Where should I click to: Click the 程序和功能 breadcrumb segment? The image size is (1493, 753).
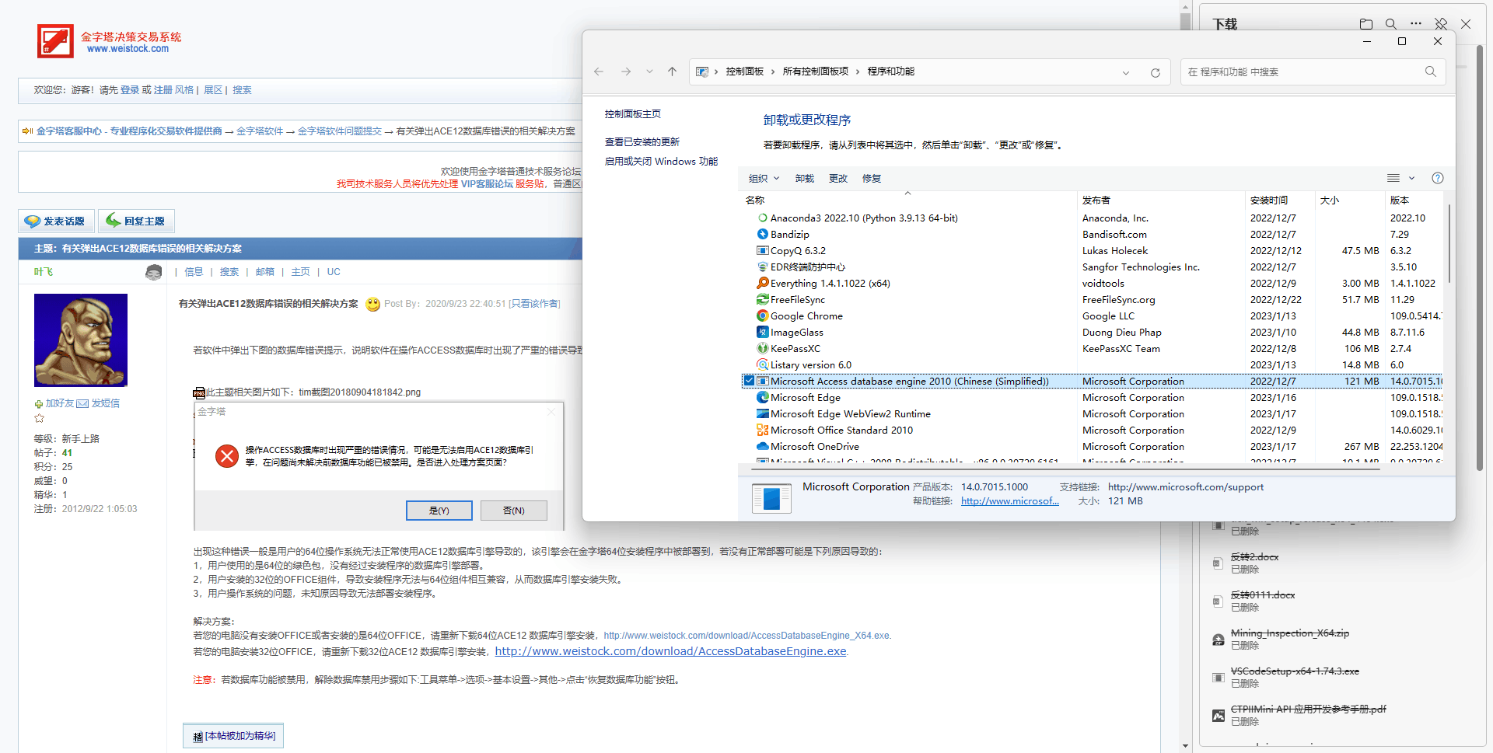[891, 71]
